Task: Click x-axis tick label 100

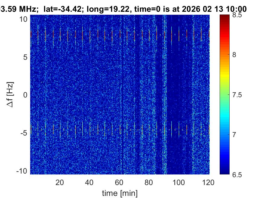Action: [179, 182]
